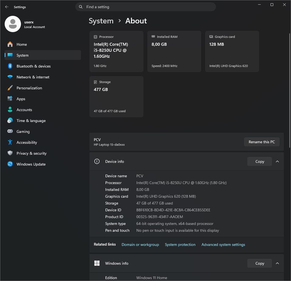Image resolution: width=291 pixels, height=281 pixels.
Task: Click Windows 11 Home edition text
Action: tap(152, 278)
